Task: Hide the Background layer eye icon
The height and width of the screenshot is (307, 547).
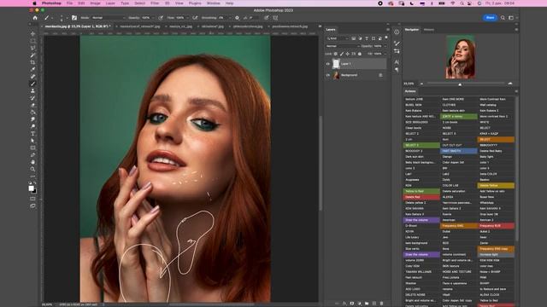Action: pos(328,75)
